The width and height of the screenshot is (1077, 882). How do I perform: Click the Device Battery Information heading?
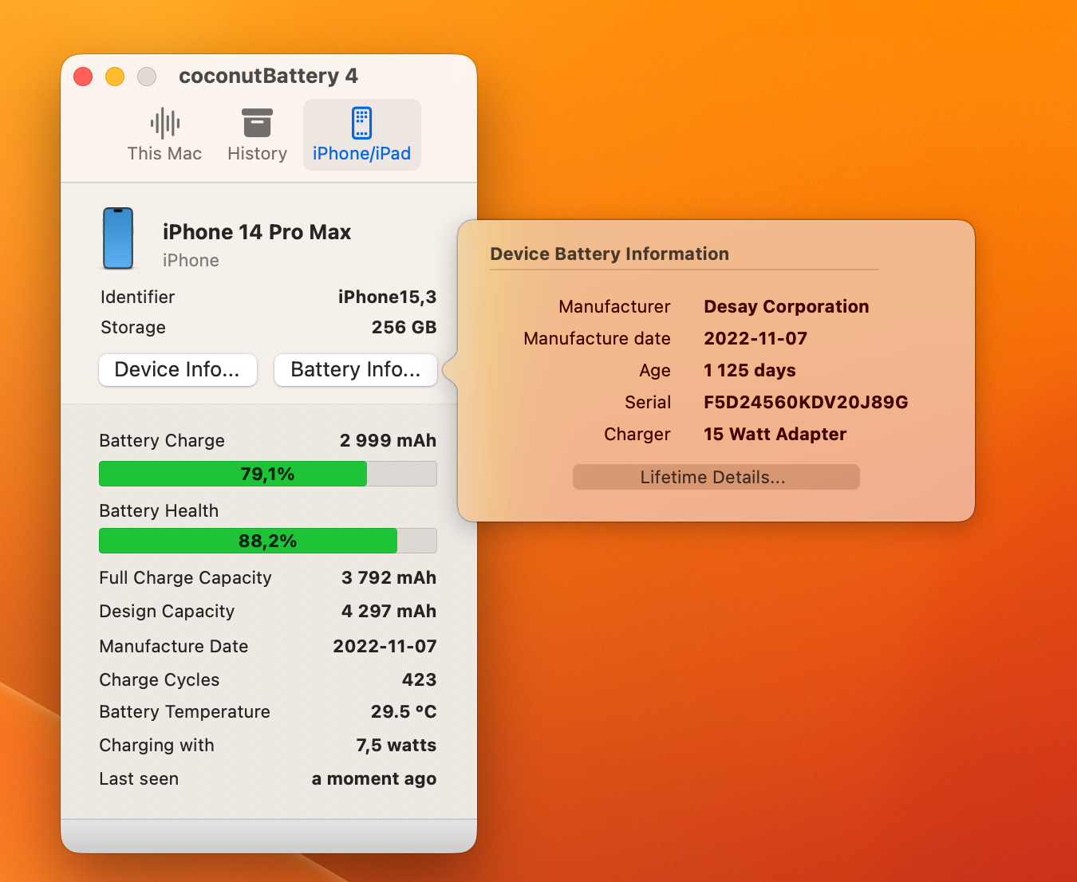pyautogui.click(x=610, y=254)
